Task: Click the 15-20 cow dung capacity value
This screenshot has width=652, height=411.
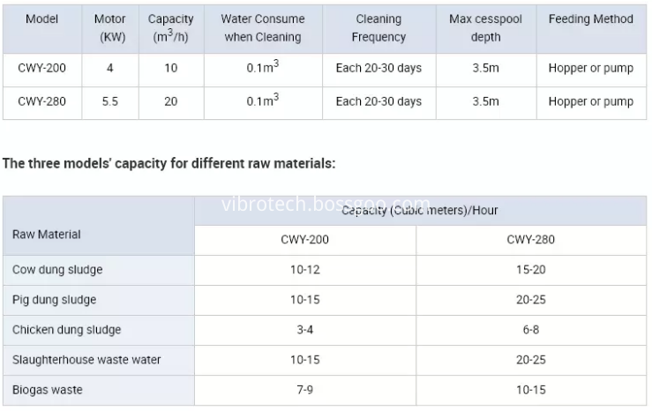Action: 530,270
